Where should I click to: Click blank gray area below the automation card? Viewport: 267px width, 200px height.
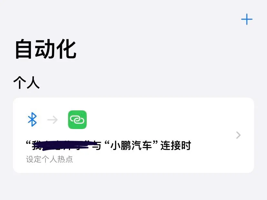tap(133, 186)
